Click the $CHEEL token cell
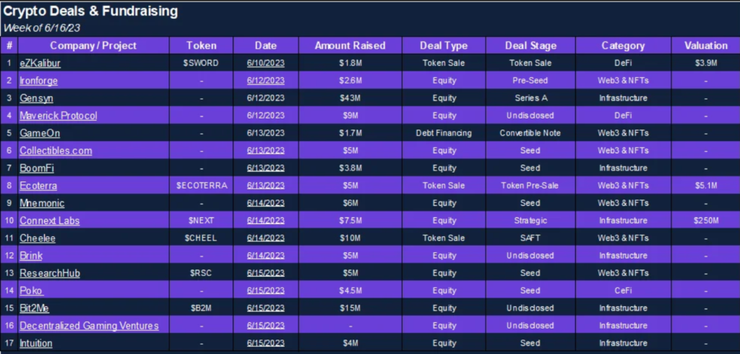The image size is (740, 354). [201, 238]
